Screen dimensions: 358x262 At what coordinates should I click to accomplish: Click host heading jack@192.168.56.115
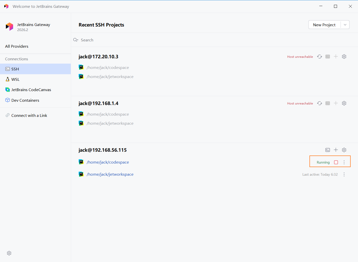tap(103, 150)
